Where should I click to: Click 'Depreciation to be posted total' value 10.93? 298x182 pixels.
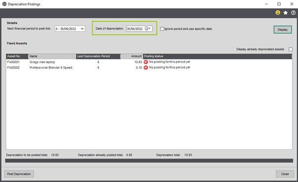tap(55, 155)
